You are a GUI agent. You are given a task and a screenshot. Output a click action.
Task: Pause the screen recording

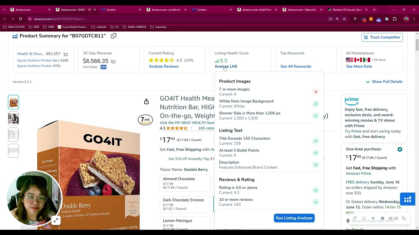tap(373, 218)
